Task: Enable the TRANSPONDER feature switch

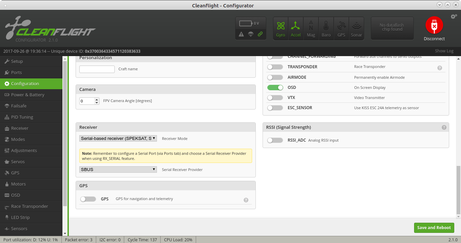Action: 275,67
